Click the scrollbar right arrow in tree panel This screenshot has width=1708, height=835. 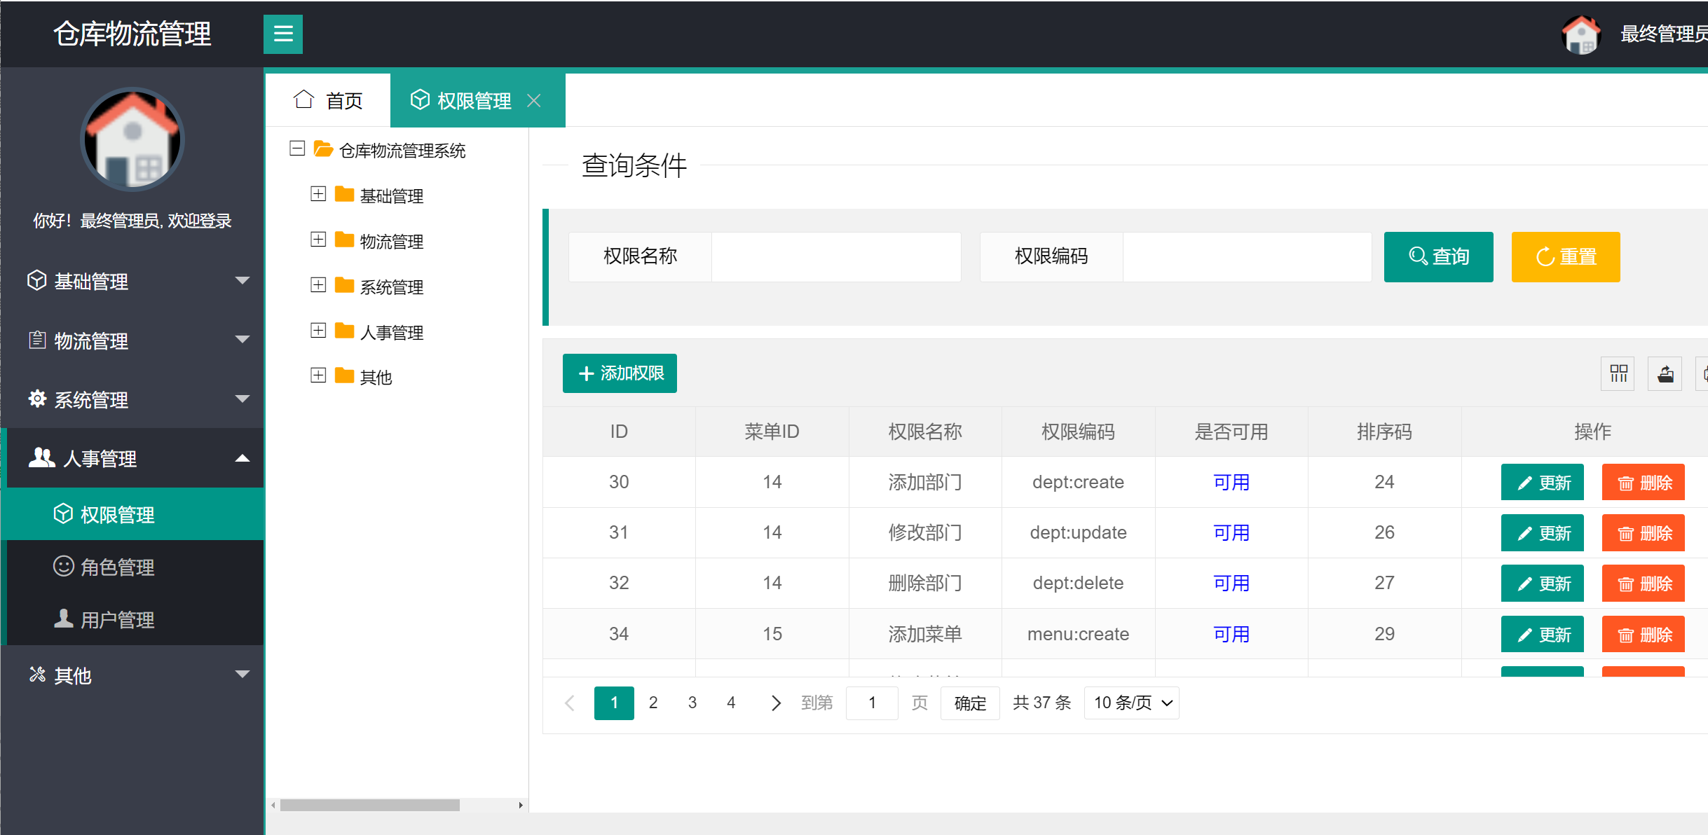click(x=521, y=805)
